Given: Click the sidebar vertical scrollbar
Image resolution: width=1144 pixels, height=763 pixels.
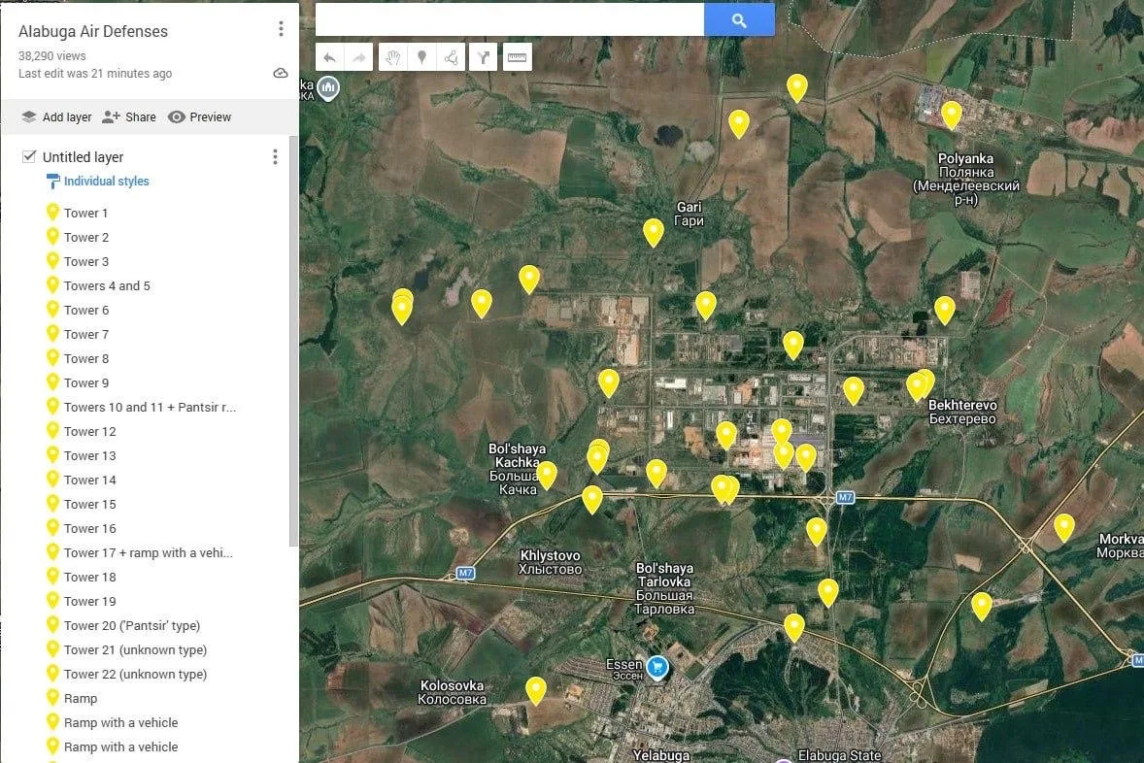Looking at the screenshot, I should coord(293,341).
